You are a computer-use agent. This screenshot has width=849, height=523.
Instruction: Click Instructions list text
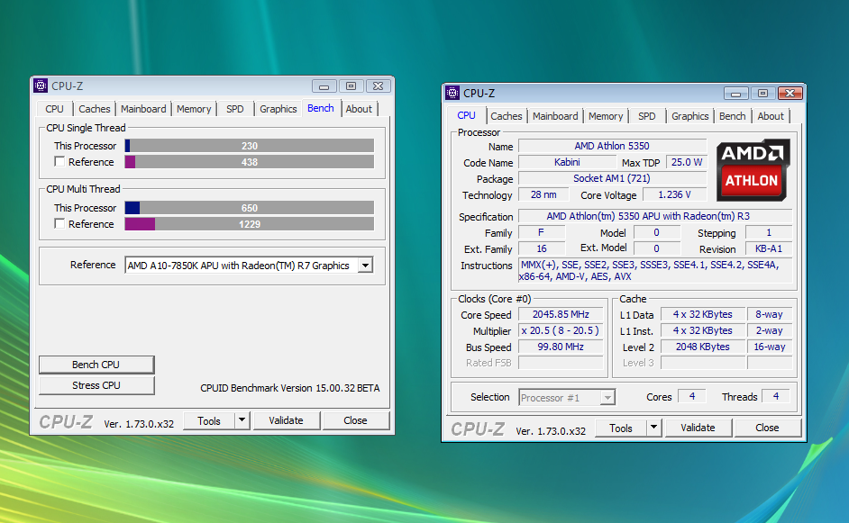coord(655,270)
